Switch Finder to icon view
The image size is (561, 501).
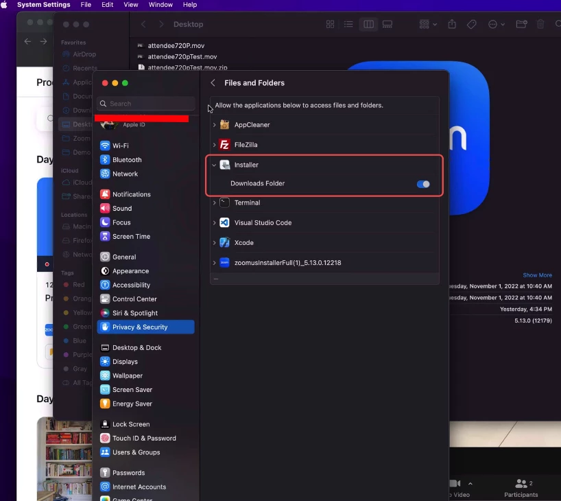pos(331,24)
